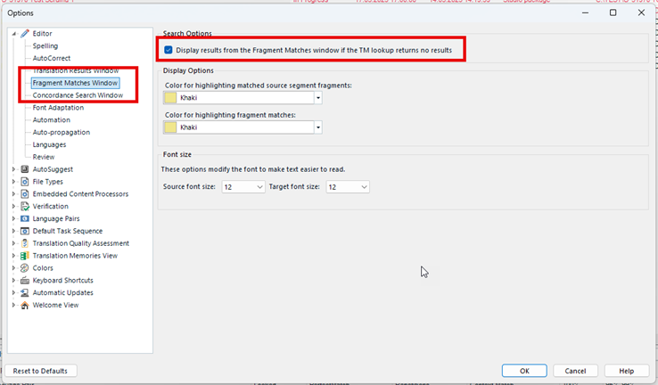Click Reset to Defaults button
This screenshot has height=385, width=658.
coord(40,371)
